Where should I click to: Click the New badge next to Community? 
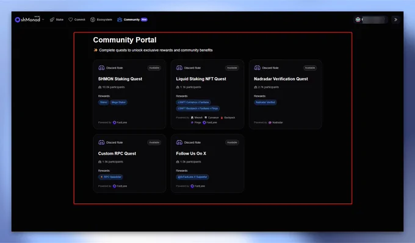144,19
